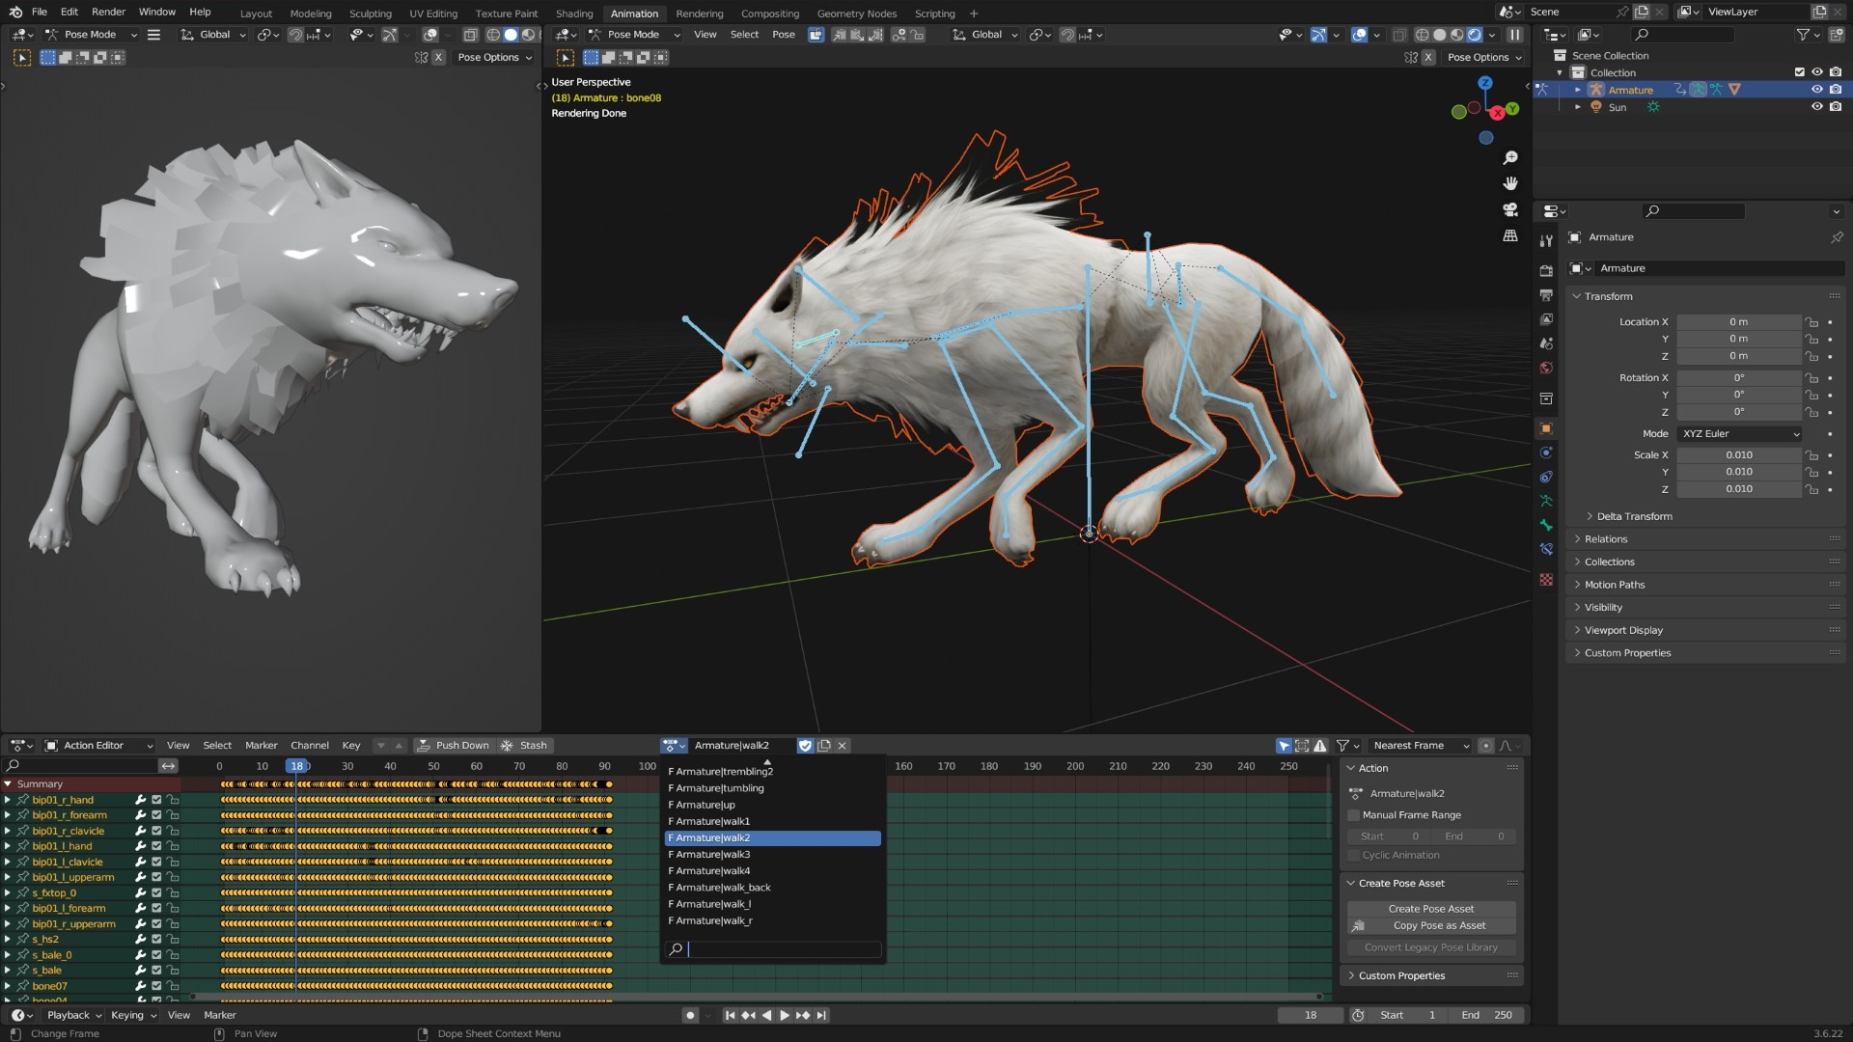Screen dimensions: 1853x1042
Task: Open the Tool properties tab icon
Action: 1546,240
